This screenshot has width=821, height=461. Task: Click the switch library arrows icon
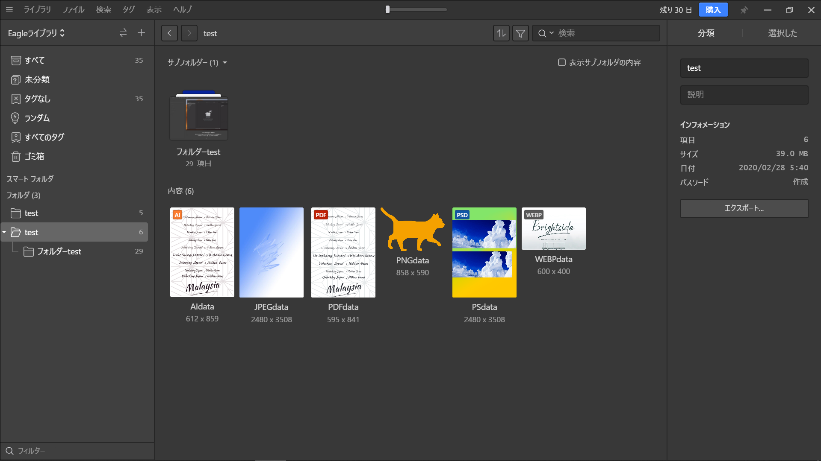pos(123,33)
